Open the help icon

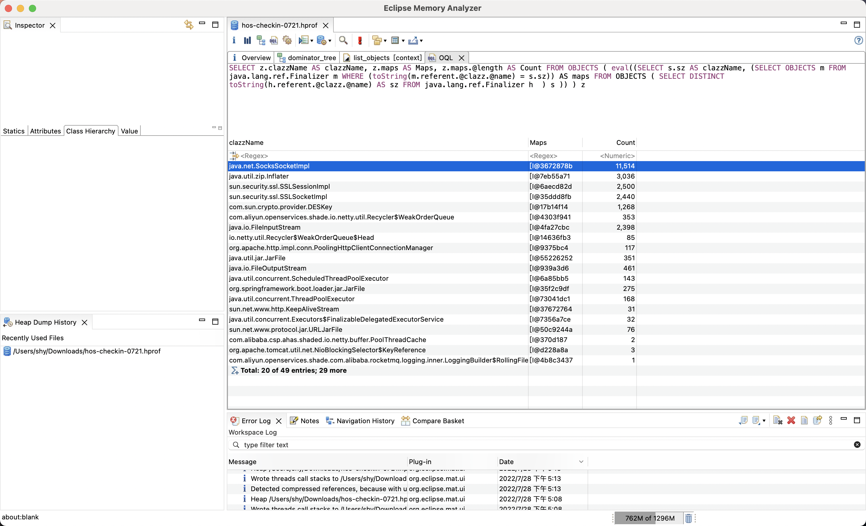(858, 40)
